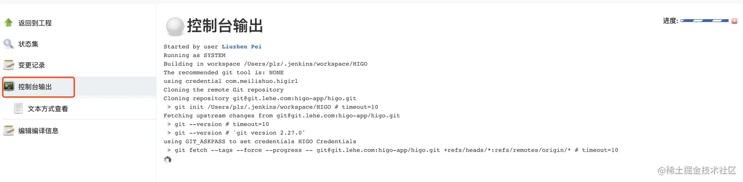The width and height of the screenshot is (743, 182).
Task: Click the notepad icon beside 编辑编译信息
Action: click(8, 130)
